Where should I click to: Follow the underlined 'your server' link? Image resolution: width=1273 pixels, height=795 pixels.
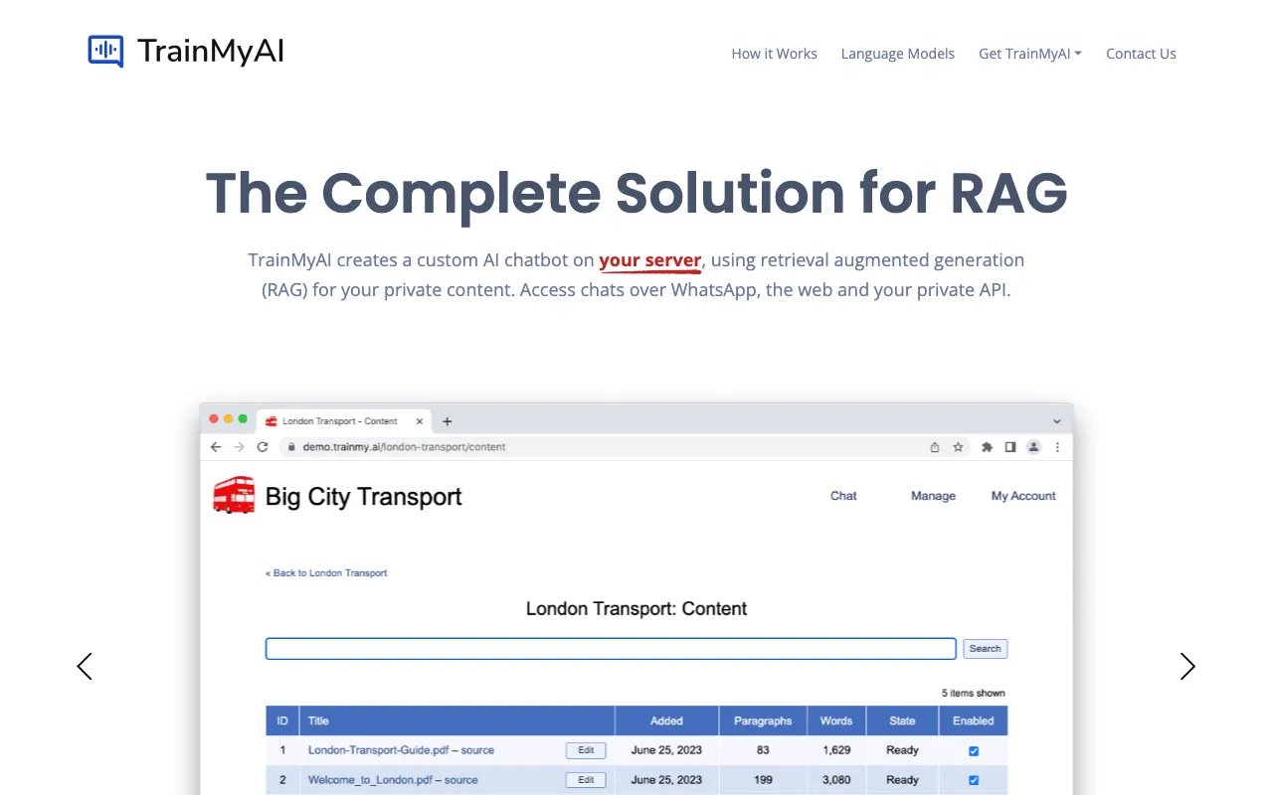point(650,260)
